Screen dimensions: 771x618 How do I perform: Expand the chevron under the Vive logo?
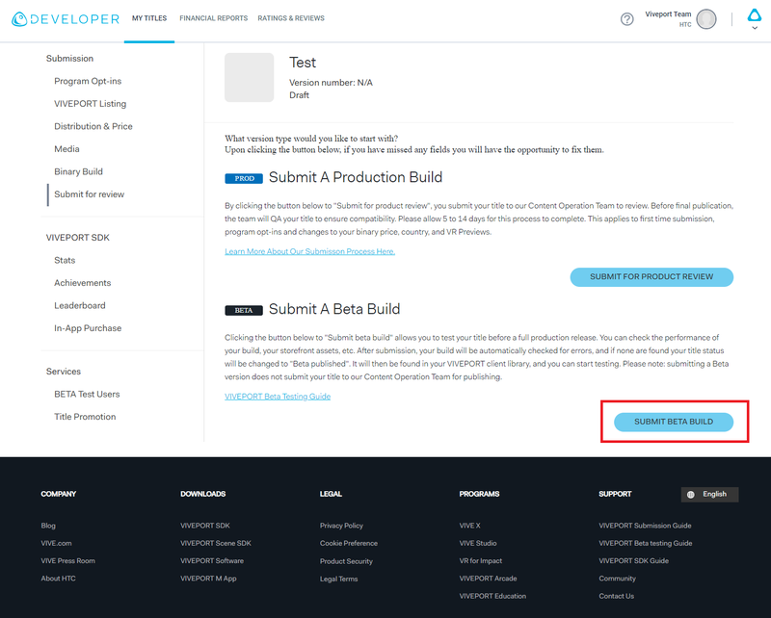pyautogui.click(x=755, y=28)
